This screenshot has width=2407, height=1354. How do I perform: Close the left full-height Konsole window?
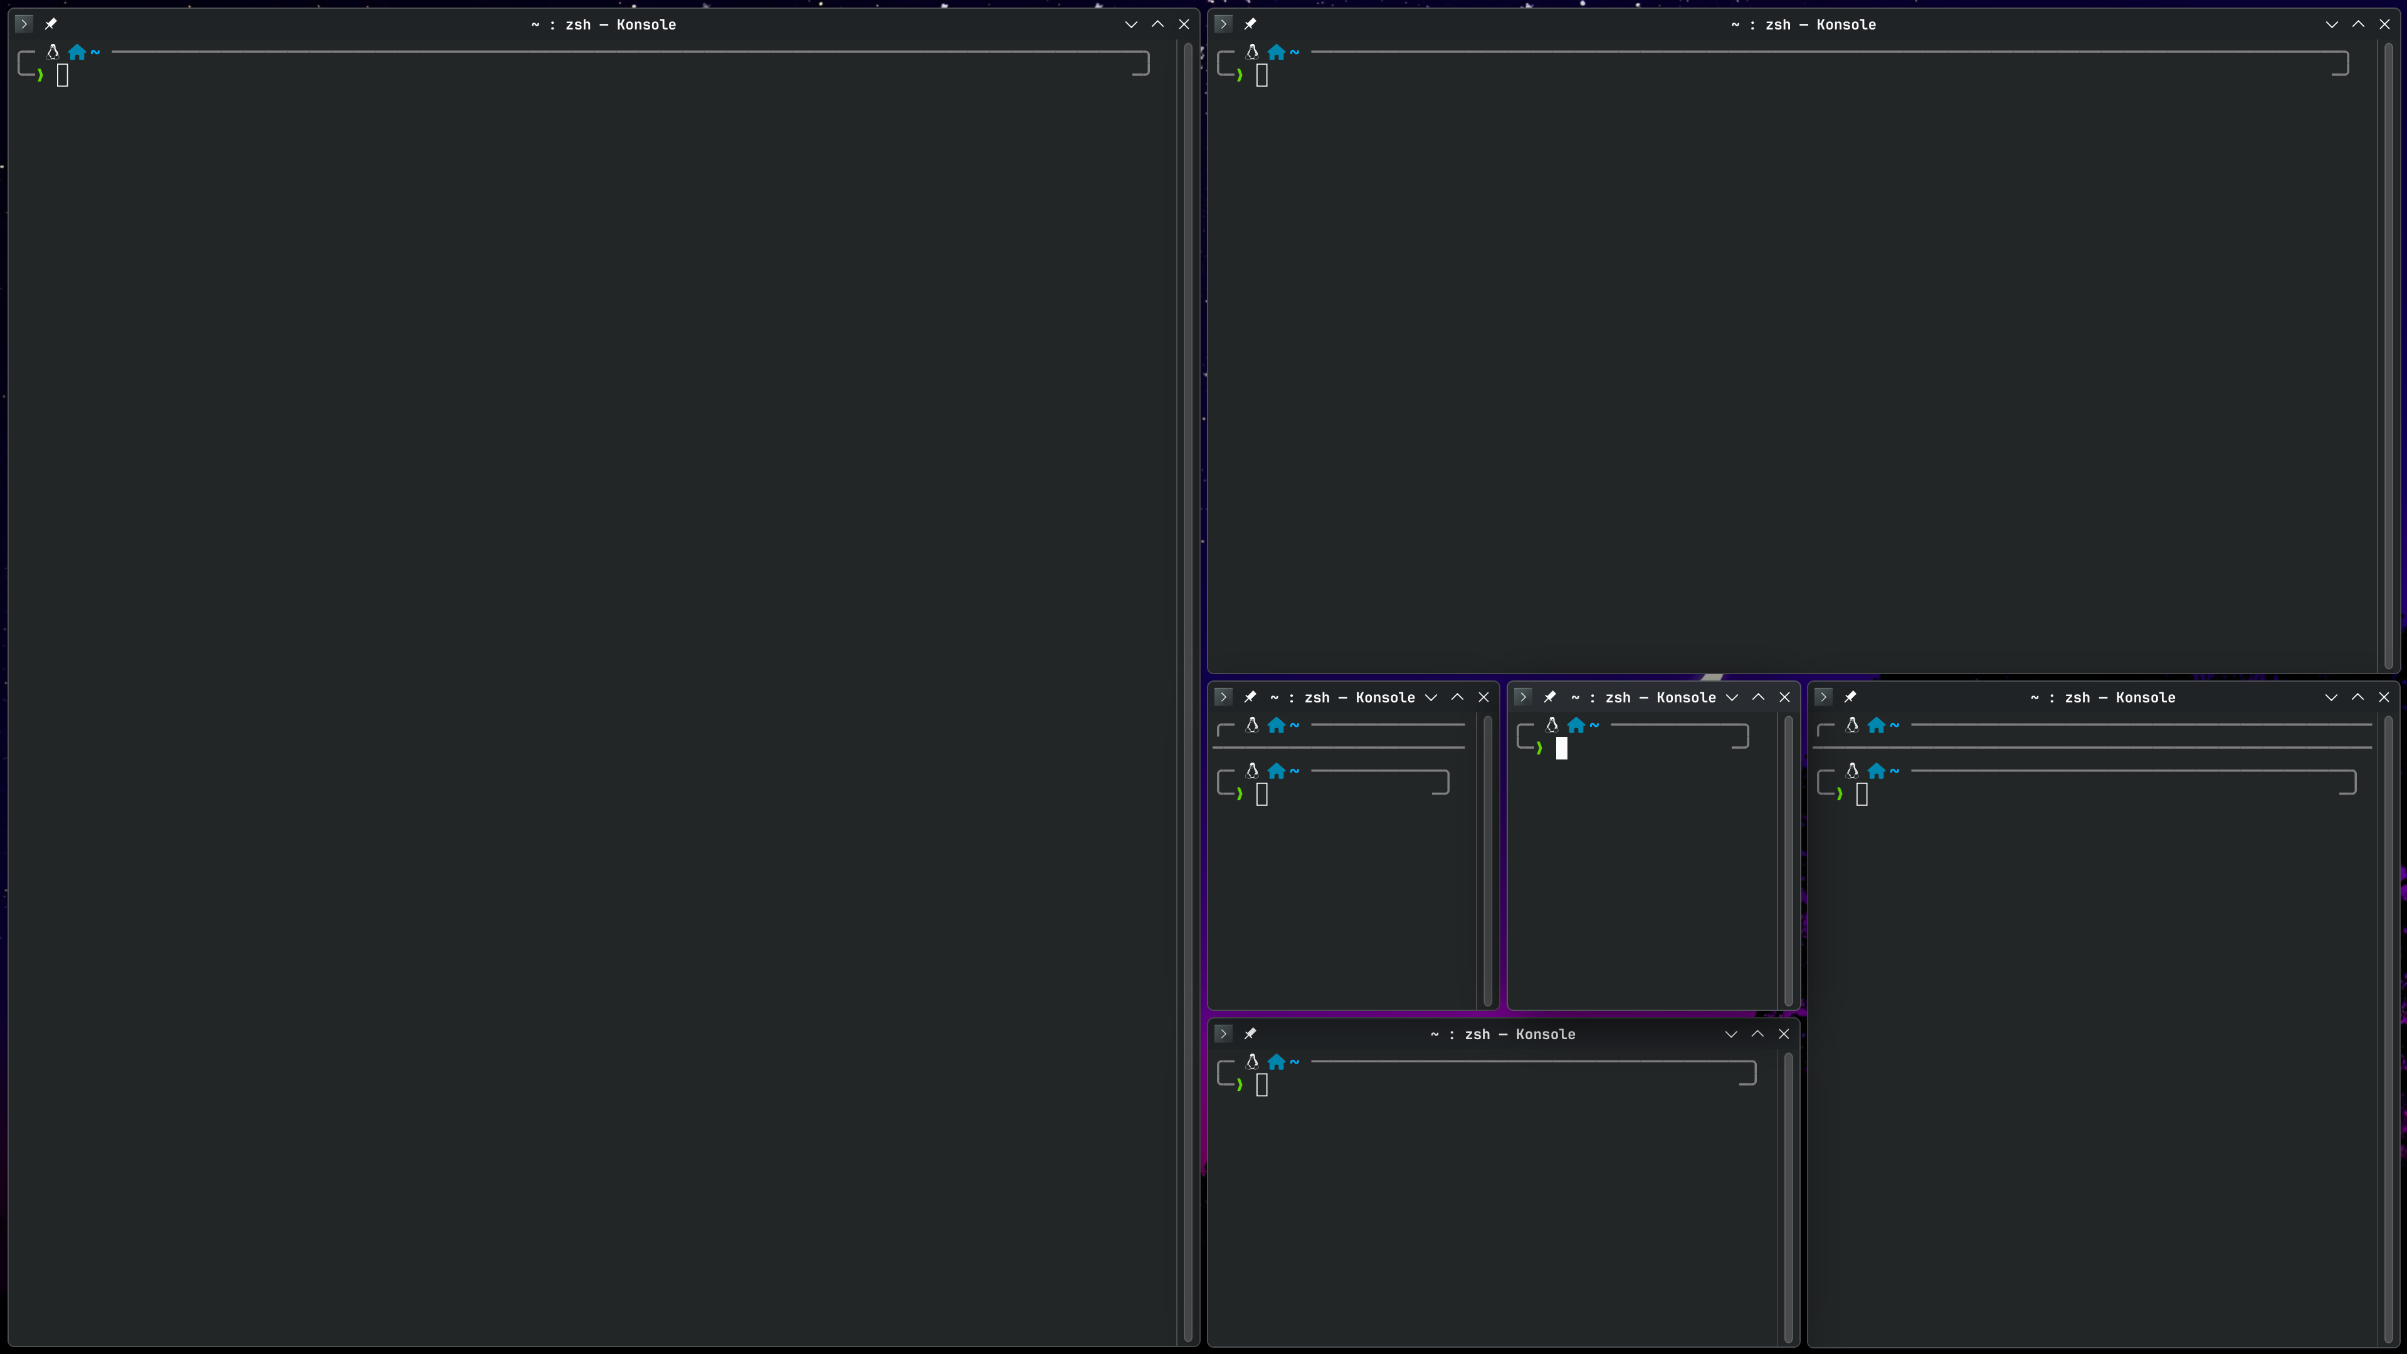1184,24
